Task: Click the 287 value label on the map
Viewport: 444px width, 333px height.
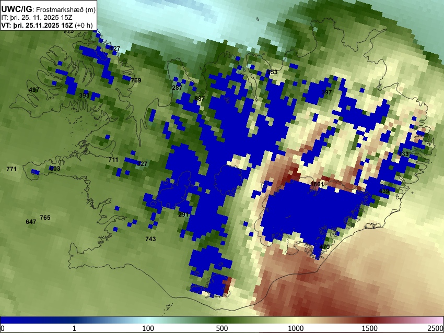Action: [x=177, y=88]
